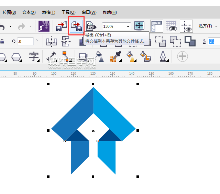The image size is (220, 194).
Task: Toggle grid visibility
Action: click(171, 26)
